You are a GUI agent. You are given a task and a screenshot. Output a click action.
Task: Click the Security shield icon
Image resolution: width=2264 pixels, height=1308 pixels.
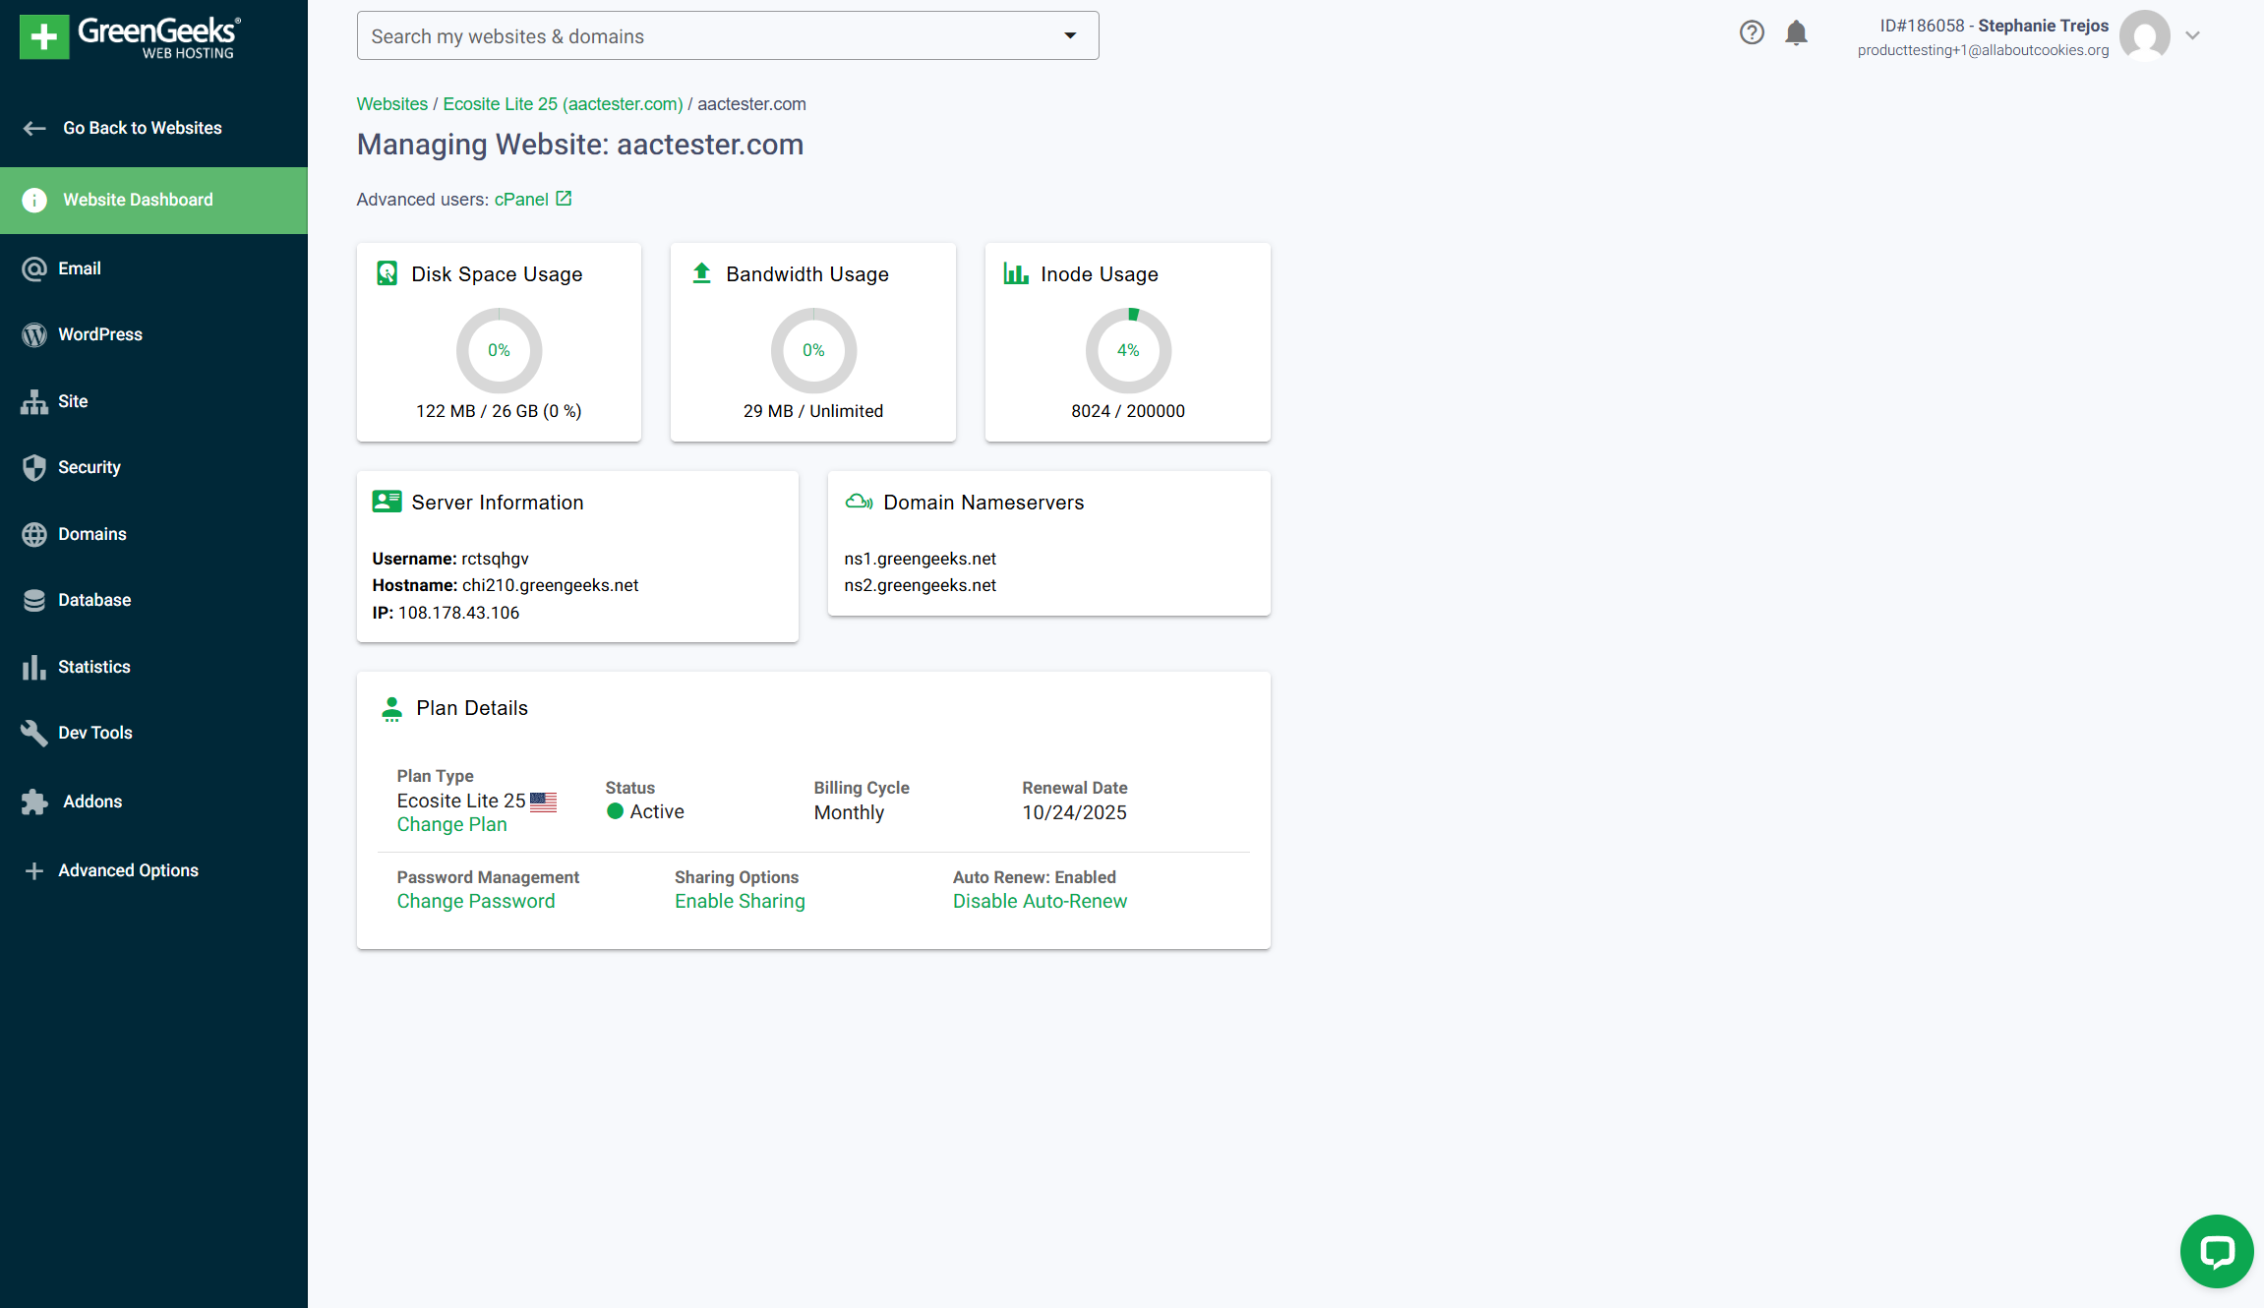click(x=34, y=468)
